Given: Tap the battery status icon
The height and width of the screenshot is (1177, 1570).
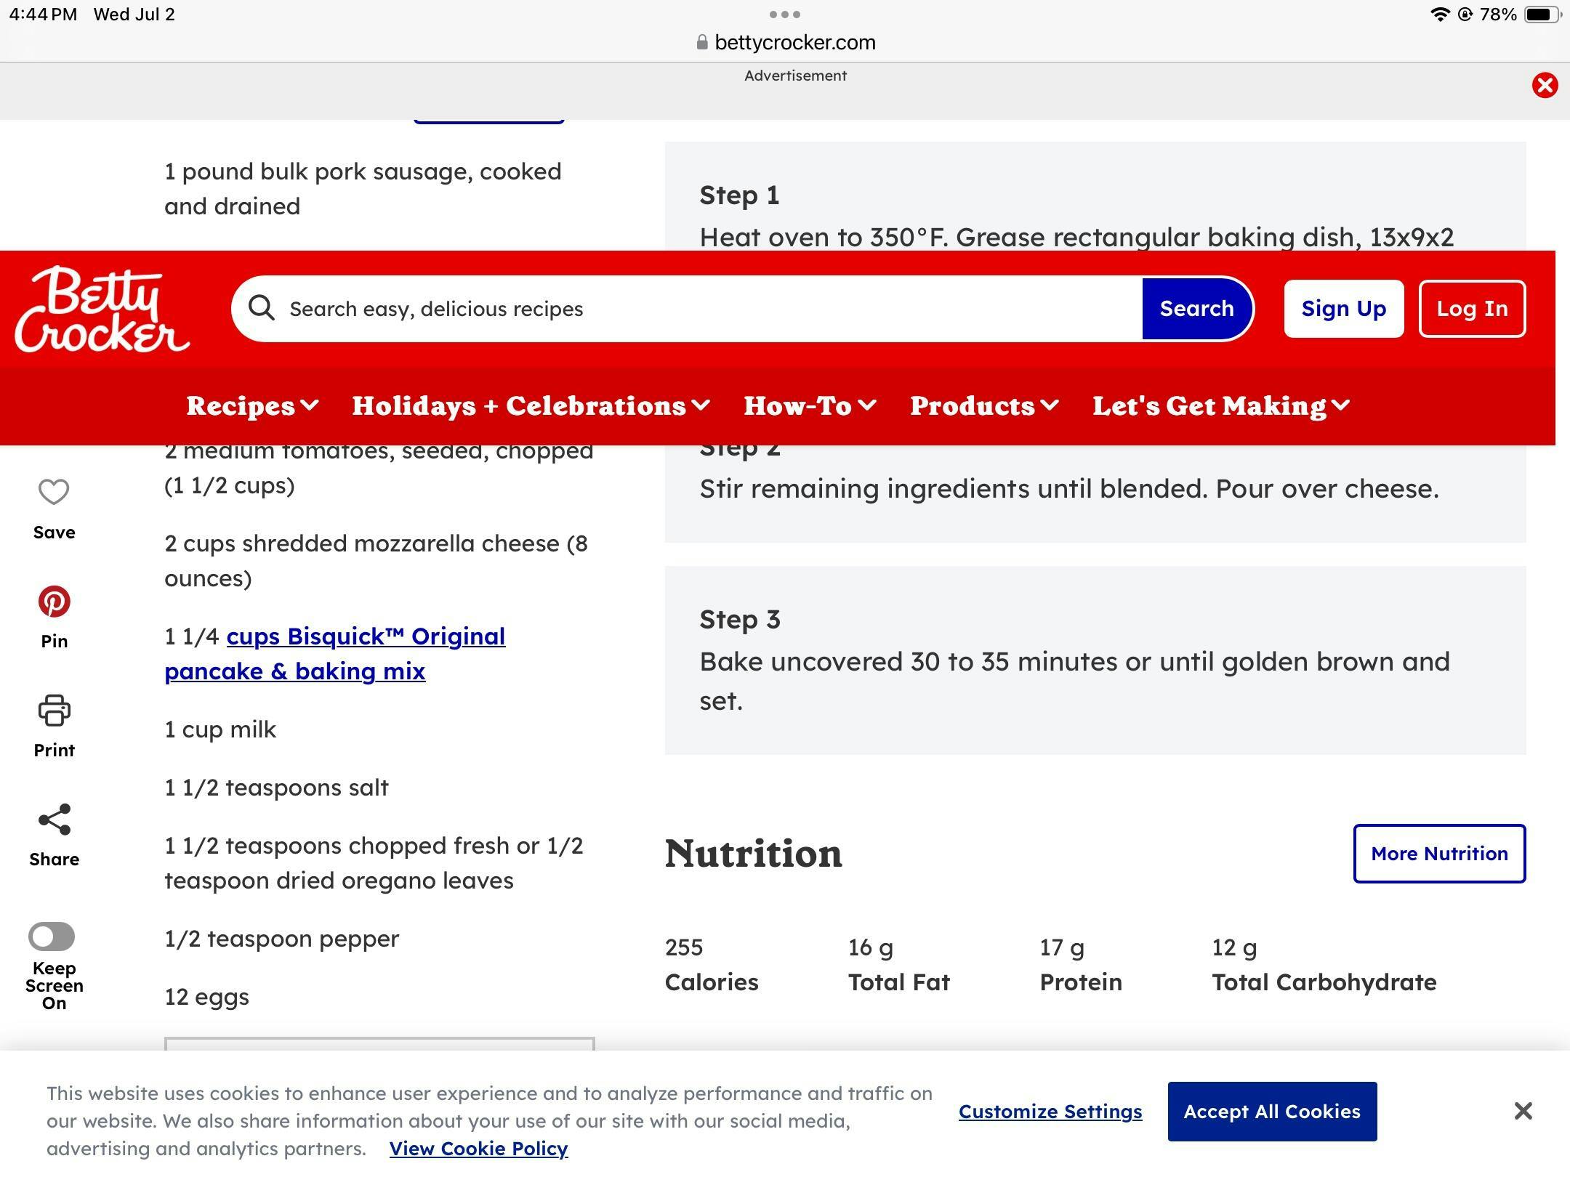Looking at the screenshot, I should (x=1542, y=14).
